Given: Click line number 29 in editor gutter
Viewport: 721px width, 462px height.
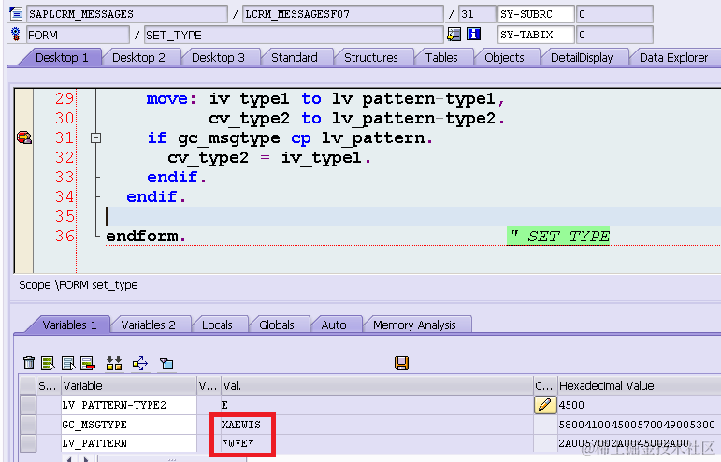Looking at the screenshot, I should coord(65,98).
